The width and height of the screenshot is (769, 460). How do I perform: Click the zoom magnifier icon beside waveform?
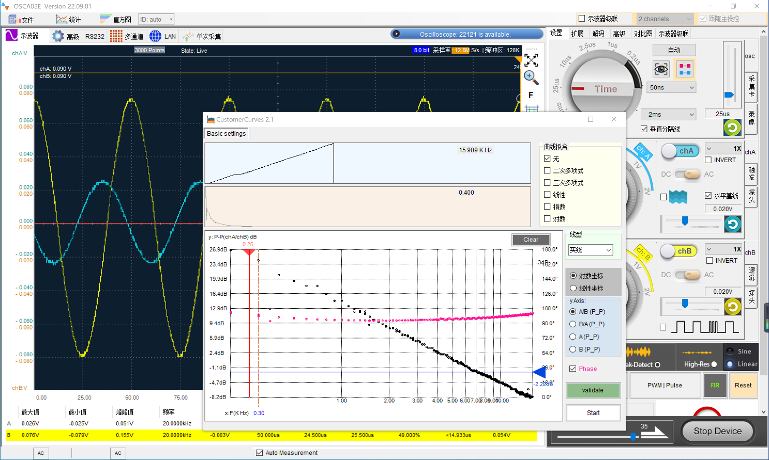[x=531, y=77]
